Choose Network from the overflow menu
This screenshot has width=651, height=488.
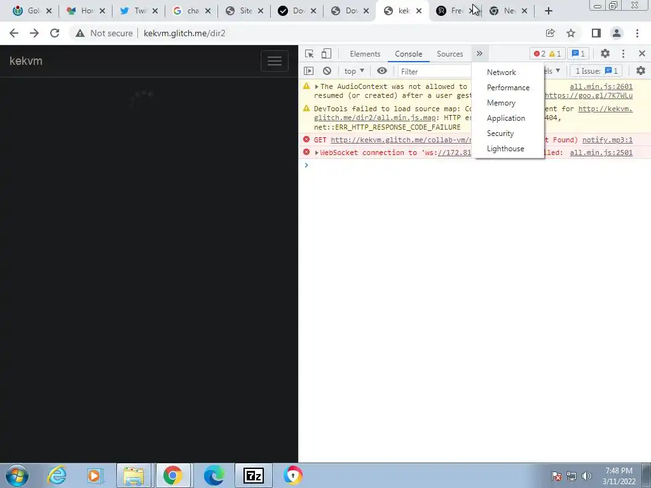click(x=501, y=72)
